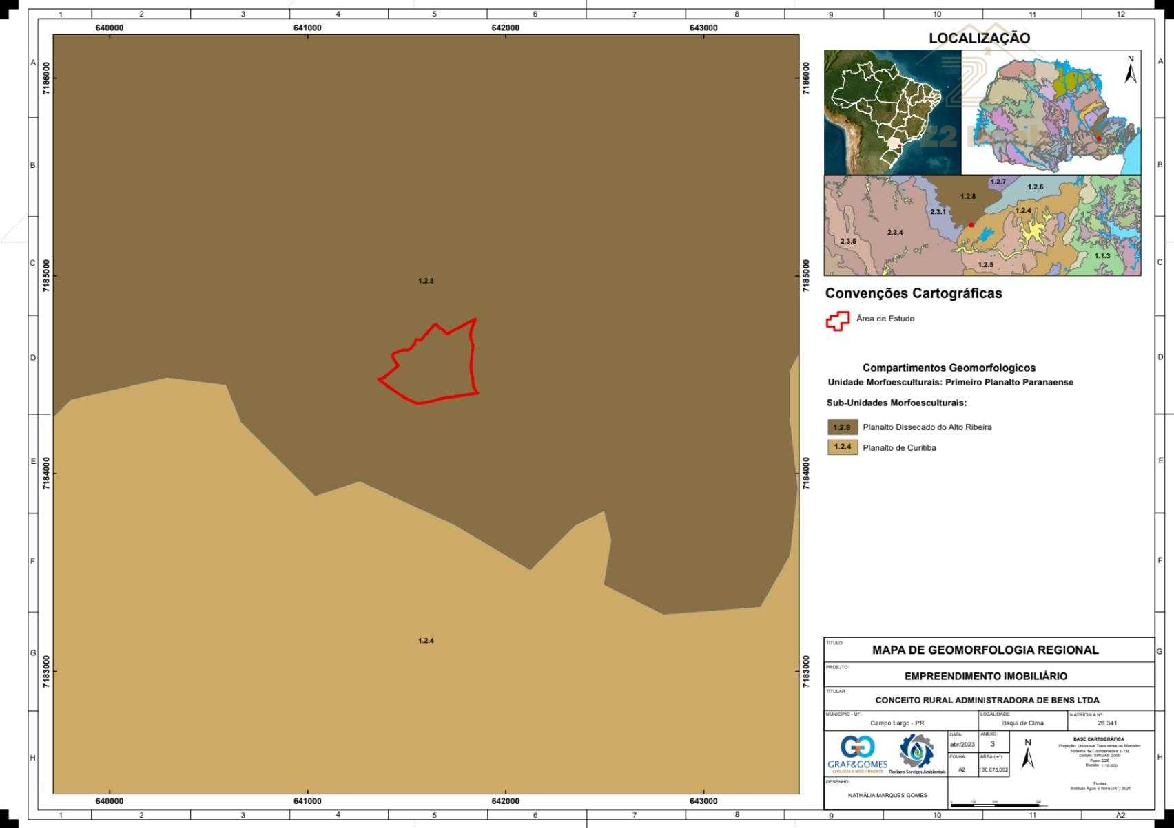1174x828 pixels.
Task: Click the red Área de Estudo legend symbol
Action: 837,321
